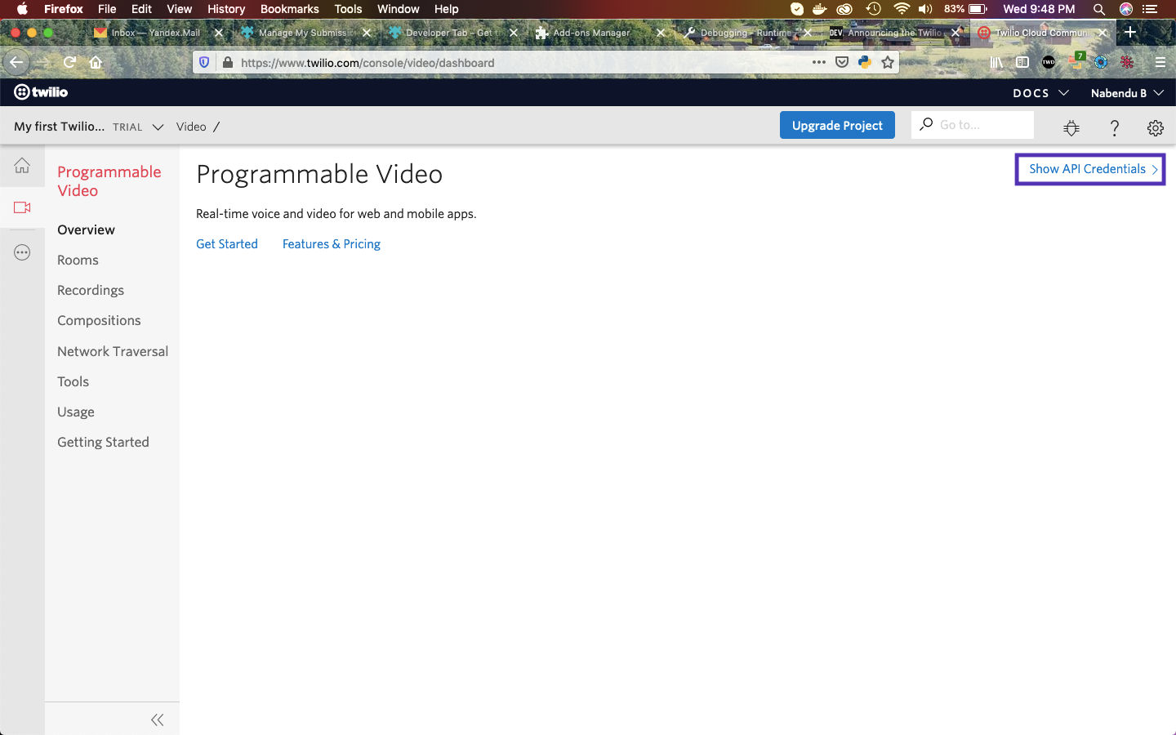This screenshot has width=1176, height=735.
Task: Click the TWD extension icon
Action: coord(1049,62)
